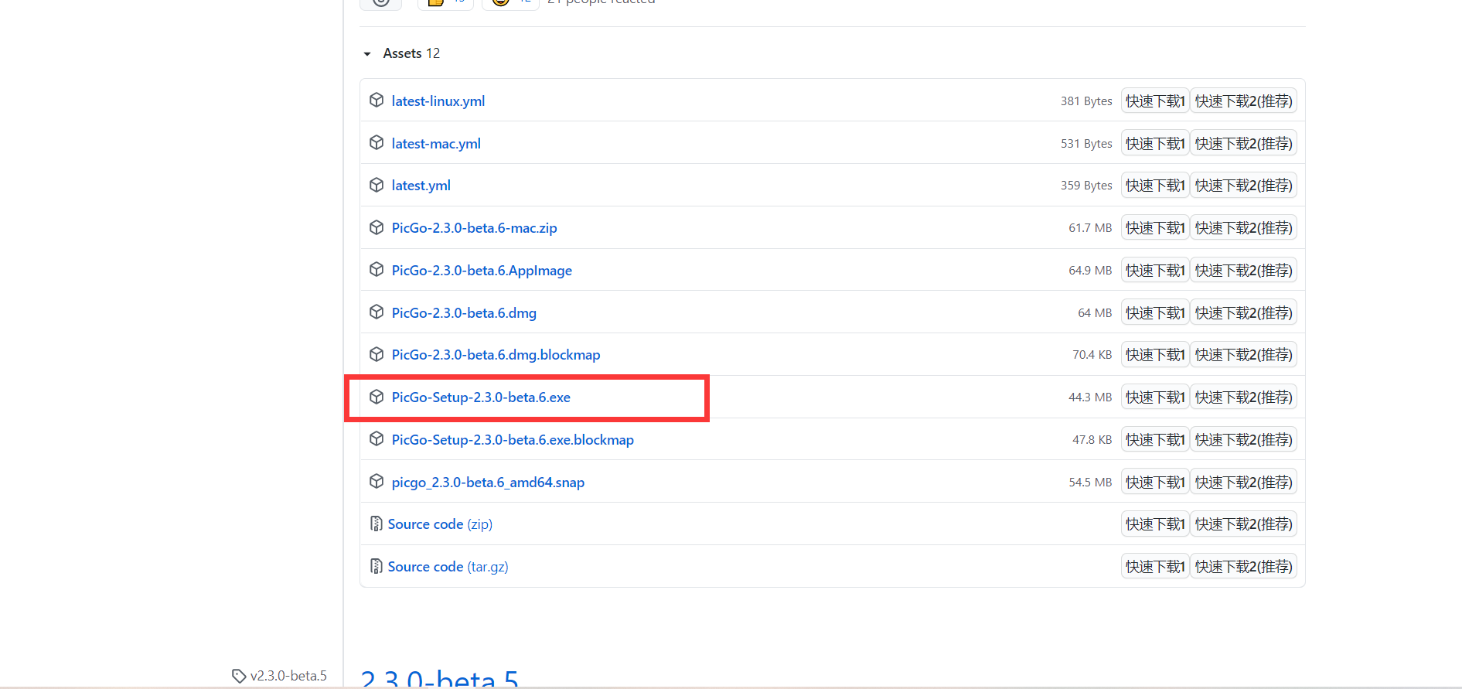Click 快速下载1 for dmg.blockmap
1462x689 pixels.
tap(1155, 355)
